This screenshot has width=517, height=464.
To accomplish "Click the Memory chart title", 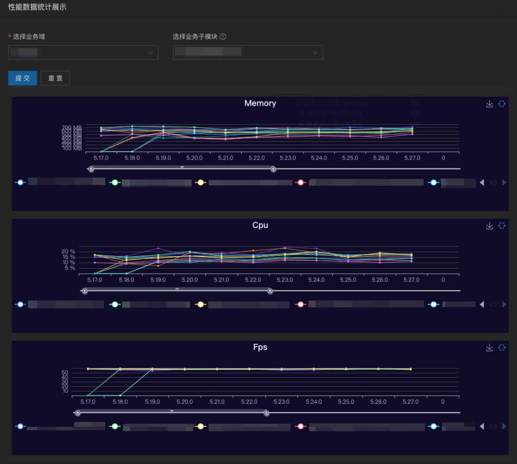I will point(260,103).
